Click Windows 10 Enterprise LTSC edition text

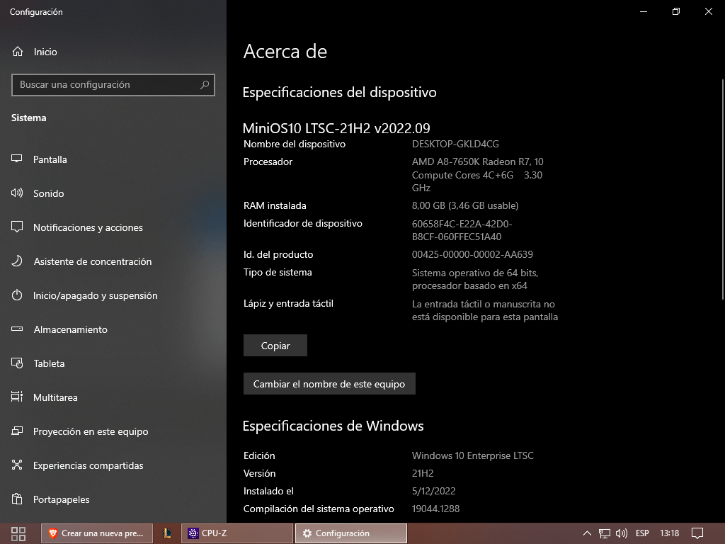tap(472, 455)
